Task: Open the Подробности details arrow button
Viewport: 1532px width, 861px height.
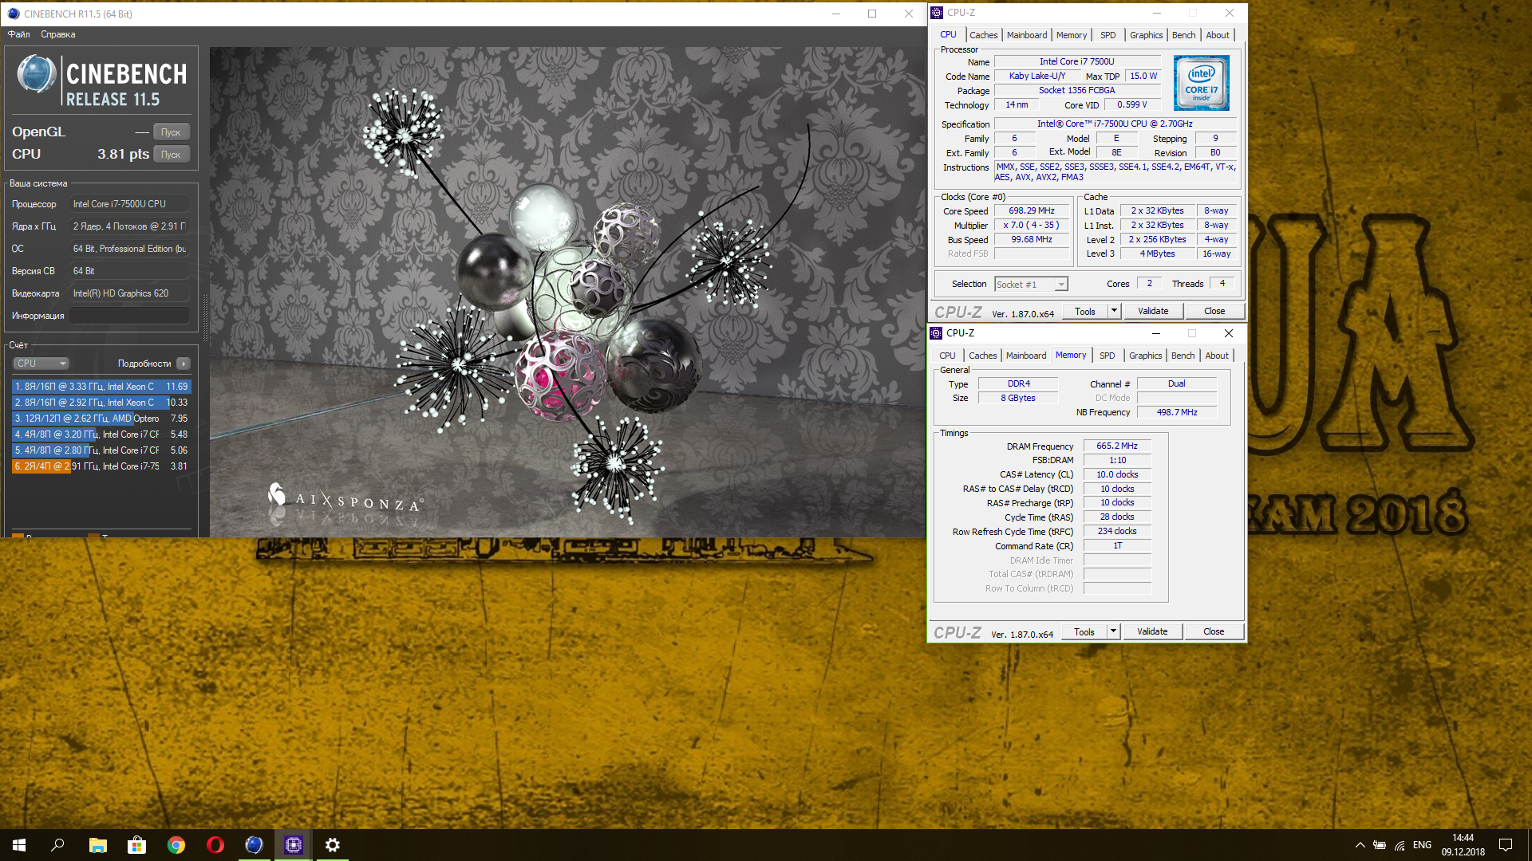Action: click(184, 364)
